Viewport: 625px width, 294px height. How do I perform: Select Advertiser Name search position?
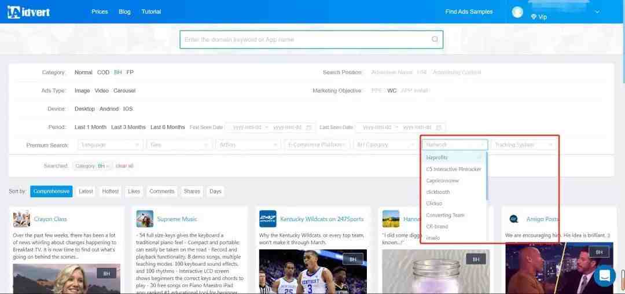coord(392,72)
